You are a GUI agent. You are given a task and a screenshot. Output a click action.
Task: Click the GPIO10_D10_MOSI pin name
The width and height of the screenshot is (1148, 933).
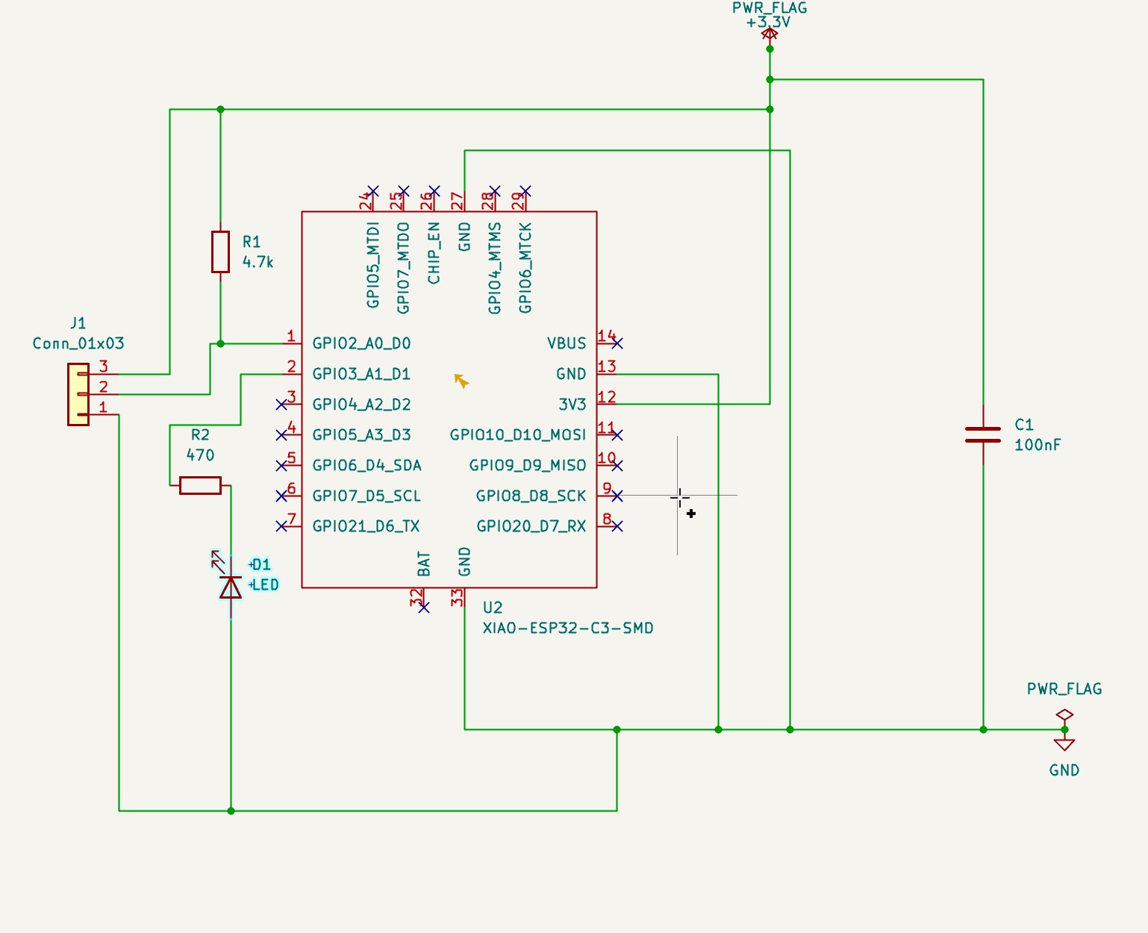pos(519,434)
